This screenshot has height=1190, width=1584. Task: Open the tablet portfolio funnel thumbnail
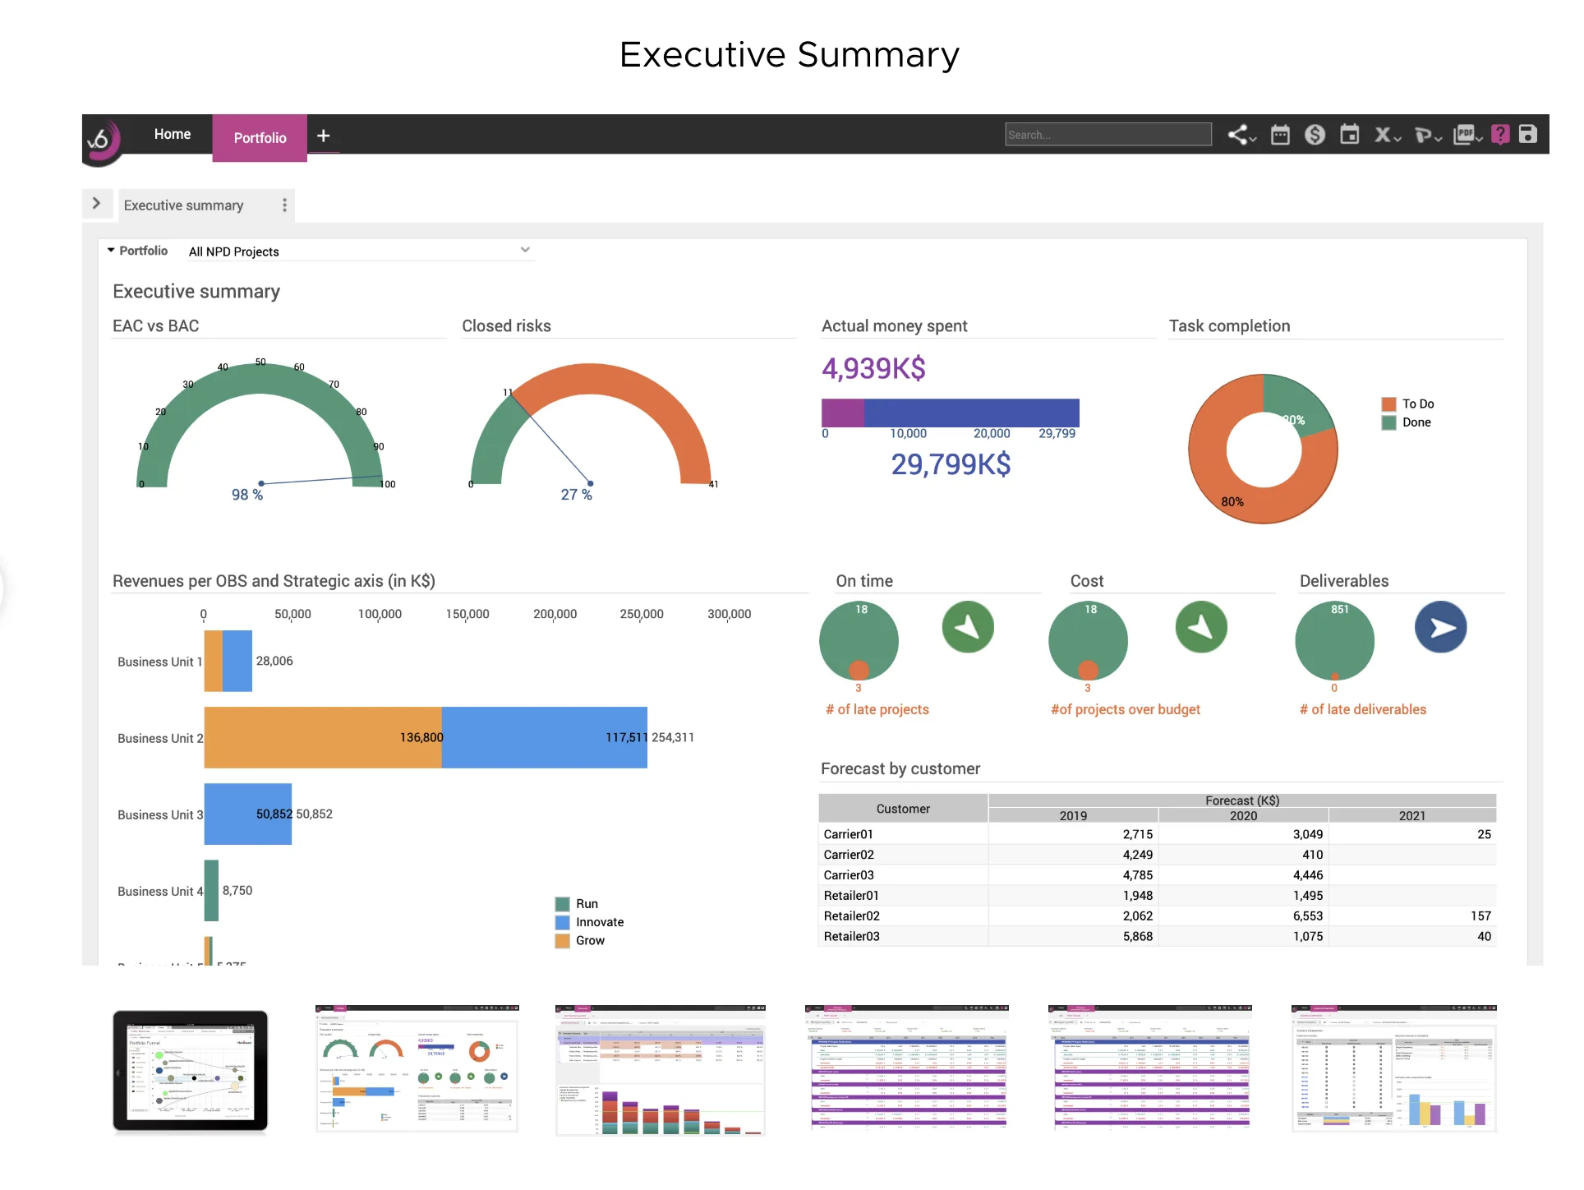point(190,1071)
